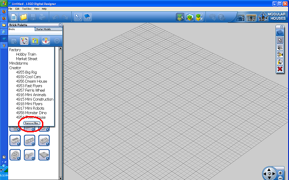Switch to the Bricks tab

(x=21, y=29)
